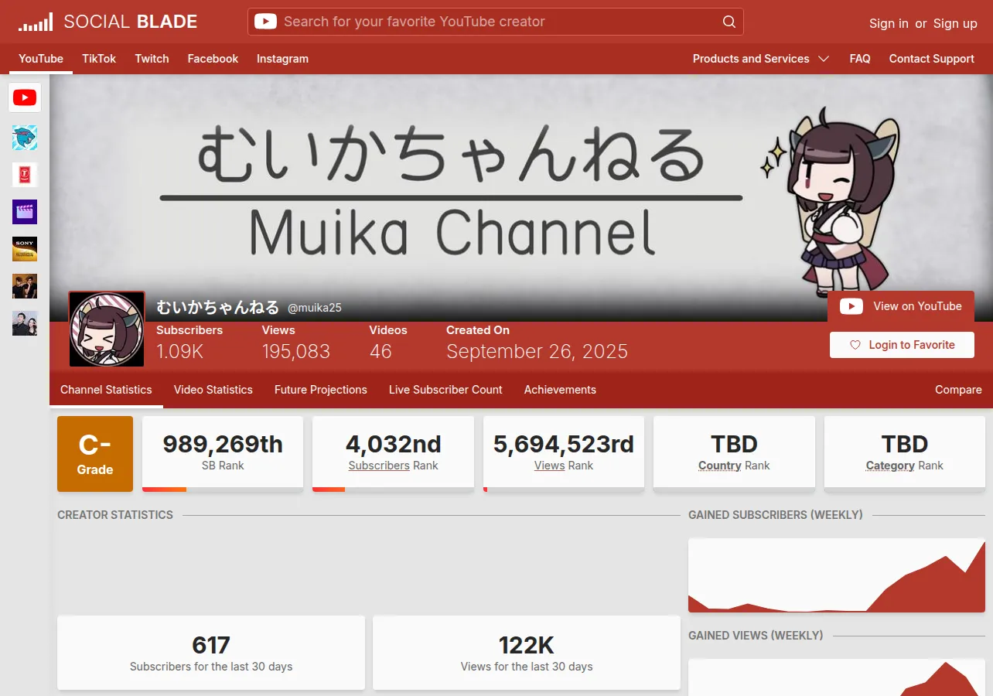Open the couple photo avatar at sidebar bottom
This screenshot has width=993, height=696.
[25, 323]
